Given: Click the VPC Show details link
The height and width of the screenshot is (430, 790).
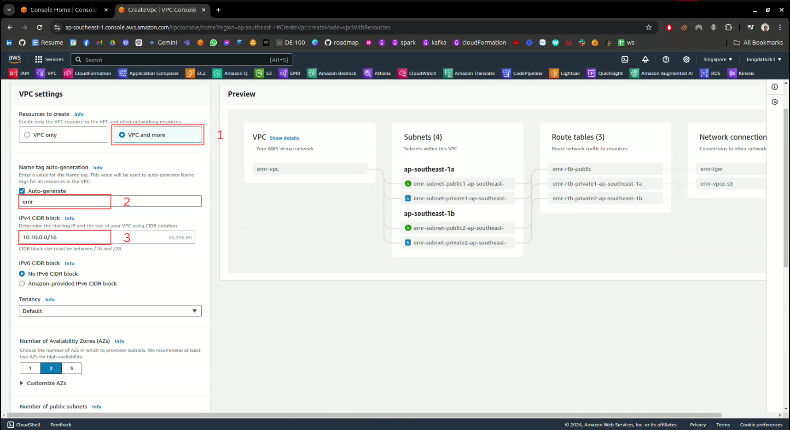Looking at the screenshot, I should pos(284,138).
